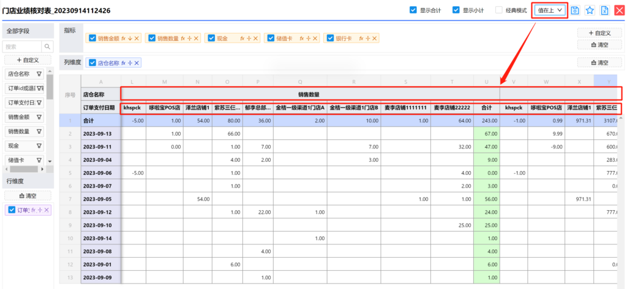Favorite the report using the star icon
627x289 pixels.
coord(590,11)
